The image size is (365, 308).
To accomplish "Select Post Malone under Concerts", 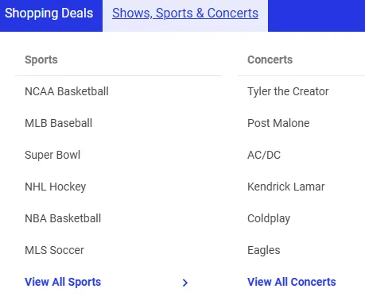I will 278,123.
